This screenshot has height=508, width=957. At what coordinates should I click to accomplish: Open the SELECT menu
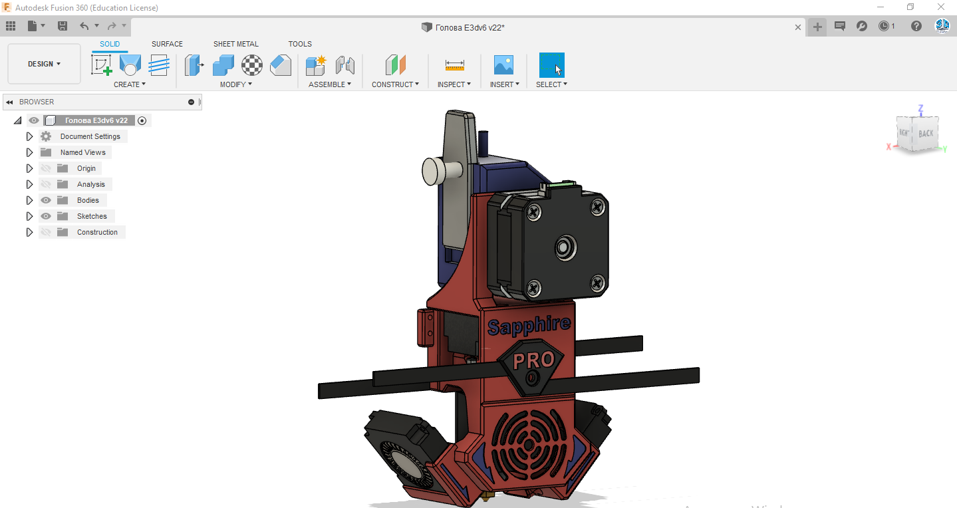coord(552,84)
